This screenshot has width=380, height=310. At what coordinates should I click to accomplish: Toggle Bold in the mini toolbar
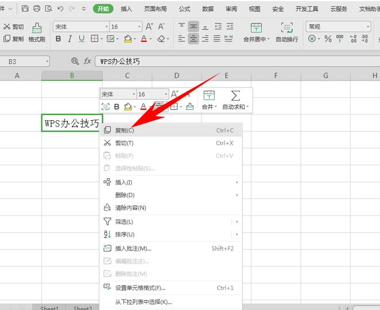click(x=117, y=106)
